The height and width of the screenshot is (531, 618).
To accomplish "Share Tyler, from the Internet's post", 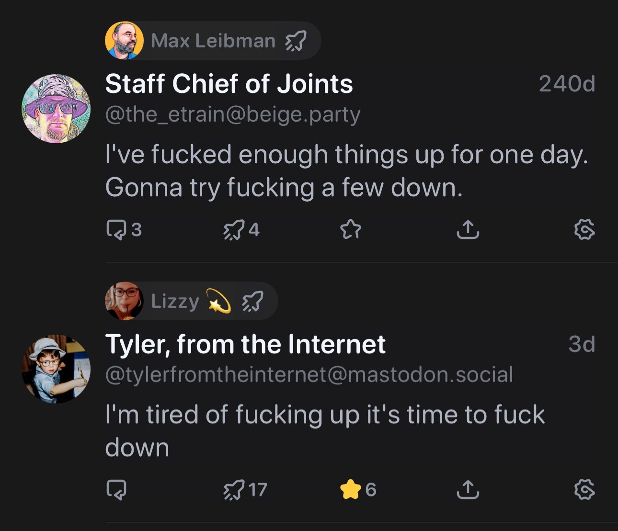I will (468, 489).
